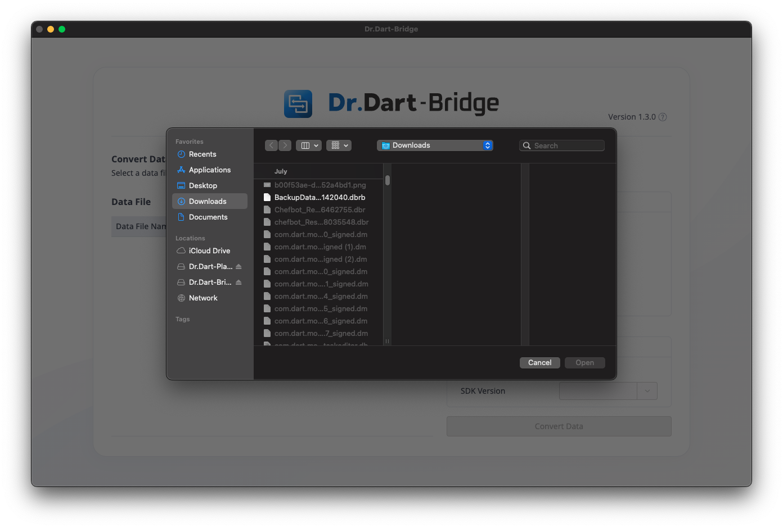Select BackupData...142040.dbrb file
Image resolution: width=783 pixels, height=528 pixels.
[319, 198]
